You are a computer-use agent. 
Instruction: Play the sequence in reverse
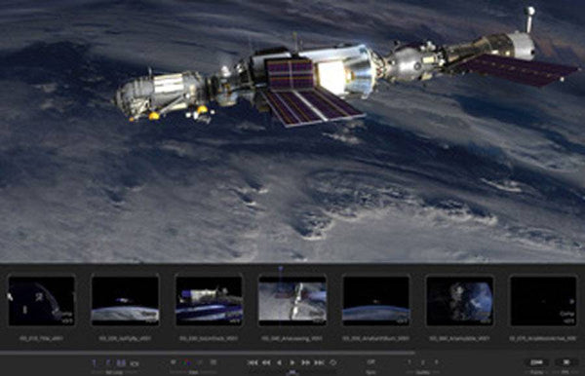pyautogui.click(x=279, y=362)
